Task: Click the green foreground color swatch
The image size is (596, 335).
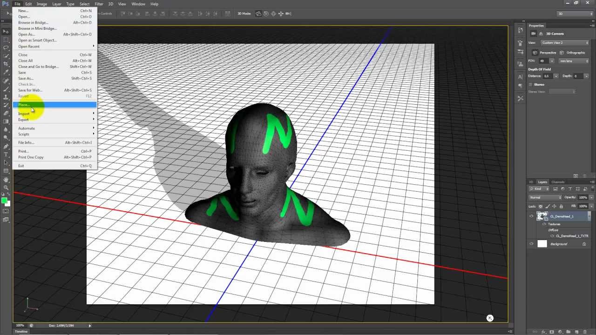Action: (x=4, y=201)
